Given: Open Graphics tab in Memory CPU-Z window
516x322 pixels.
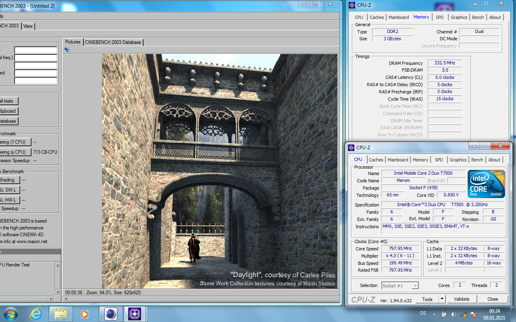Looking at the screenshot, I should [459, 17].
